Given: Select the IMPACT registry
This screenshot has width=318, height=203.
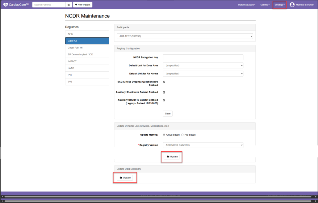Looking at the screenshot, I should pyautogui.click(x=87, y=61).
